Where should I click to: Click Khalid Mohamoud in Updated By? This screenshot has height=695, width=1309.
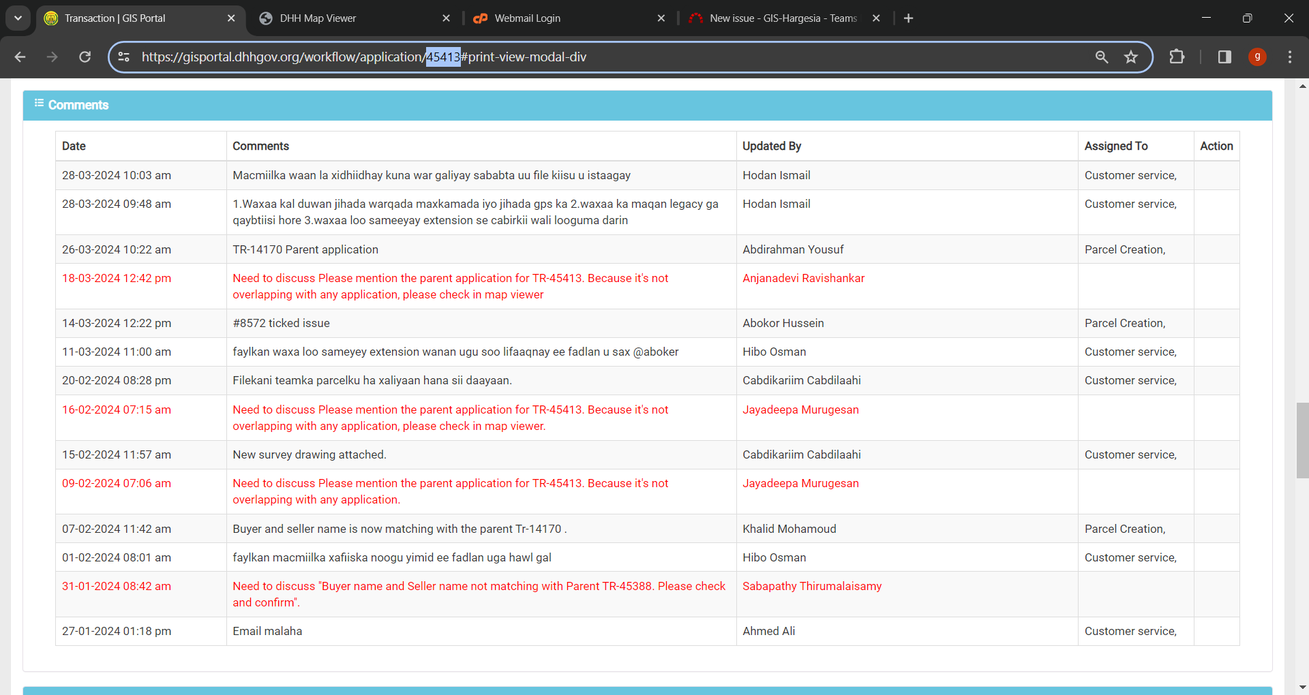point(789,529)
